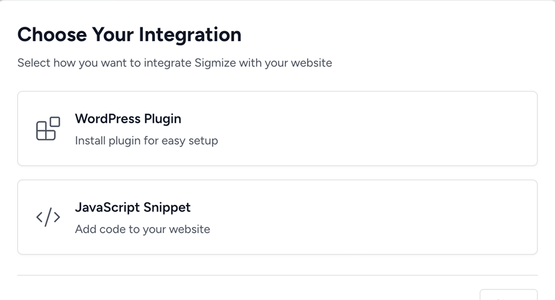Click the left angle bracket of the code icon
Screen dimensions: 555x300
coord(39,217)
